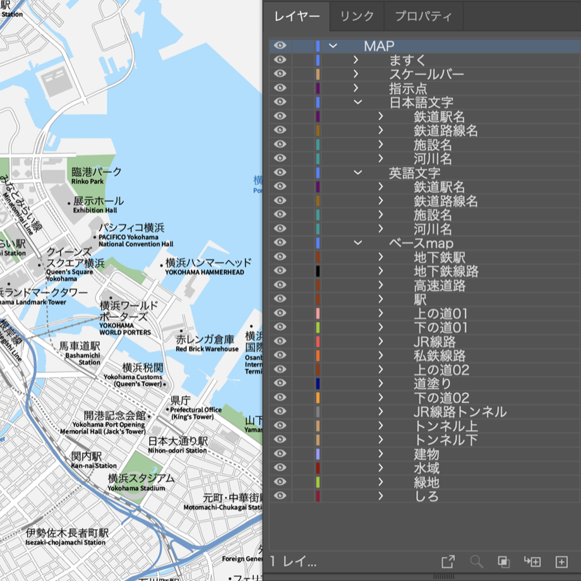Expand 施設名 under 英語文字
Image resolution: width=581 pixels, height=581 pixels.
[x=381, y=215]
